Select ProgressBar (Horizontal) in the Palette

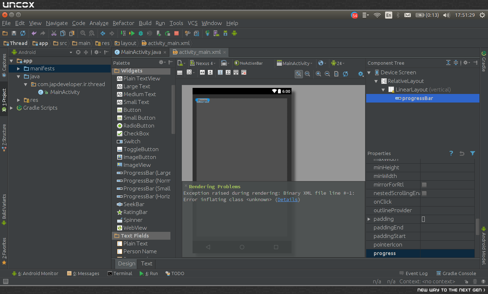point(143,196)
